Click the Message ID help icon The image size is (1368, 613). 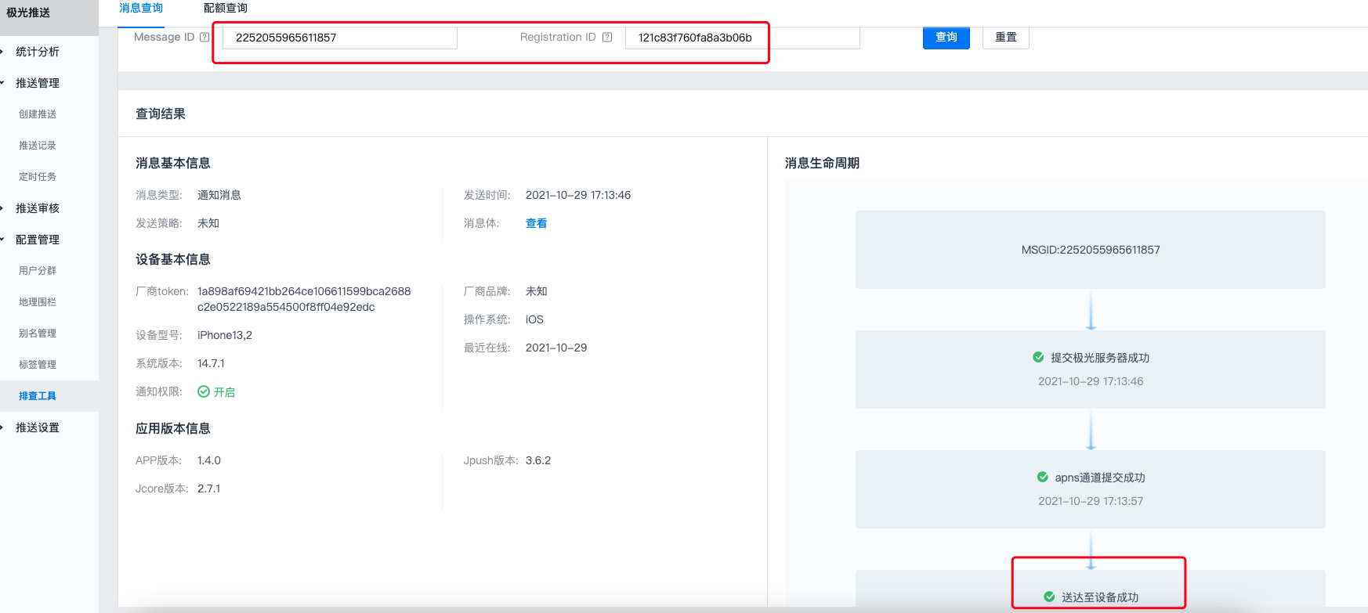click(x=204, y=37)
